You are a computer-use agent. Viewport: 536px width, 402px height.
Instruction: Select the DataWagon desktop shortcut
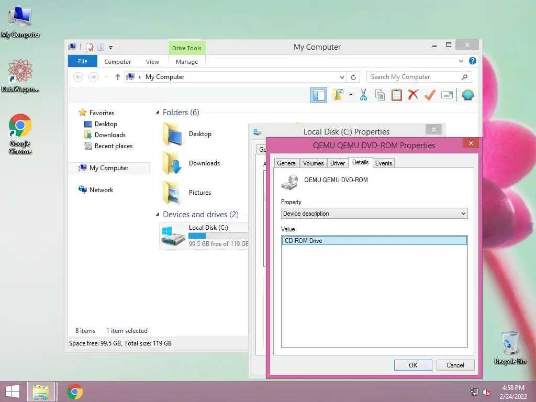[x=20, y=75]
